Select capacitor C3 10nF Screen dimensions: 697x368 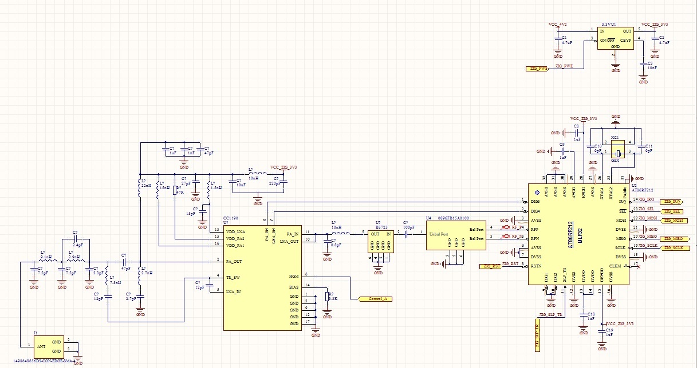(x=644, y=63)
